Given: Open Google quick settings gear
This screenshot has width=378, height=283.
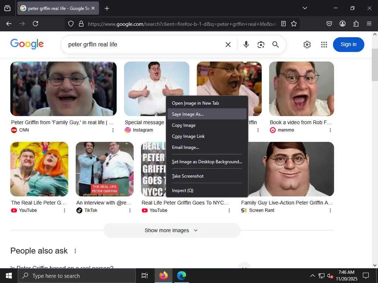Looking at the screenshot, I should pyautogui.click(x=307, y=45).
